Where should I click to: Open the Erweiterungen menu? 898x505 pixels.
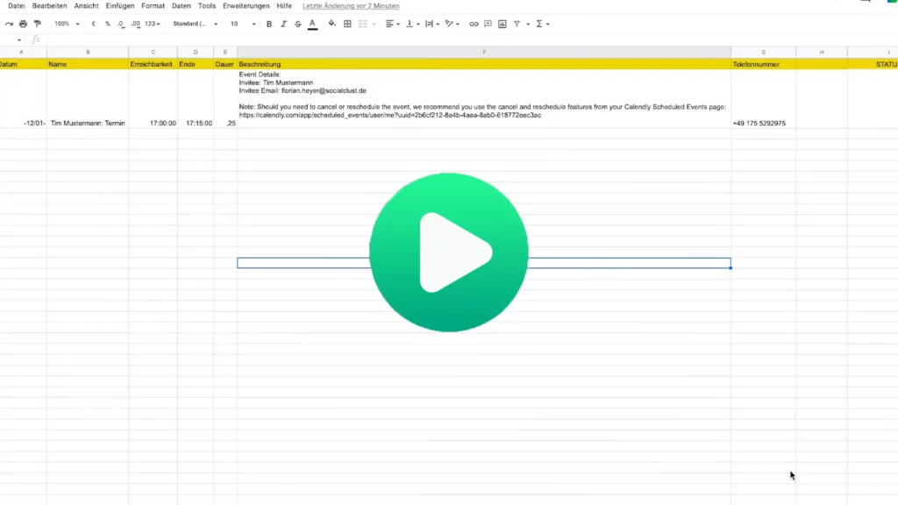(246, 6)
